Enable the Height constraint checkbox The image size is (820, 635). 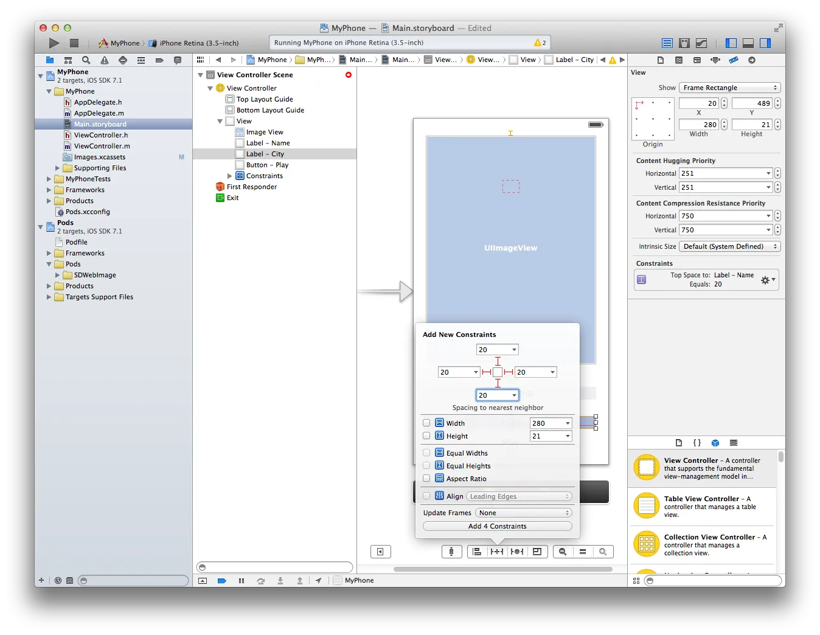[426, 436]
